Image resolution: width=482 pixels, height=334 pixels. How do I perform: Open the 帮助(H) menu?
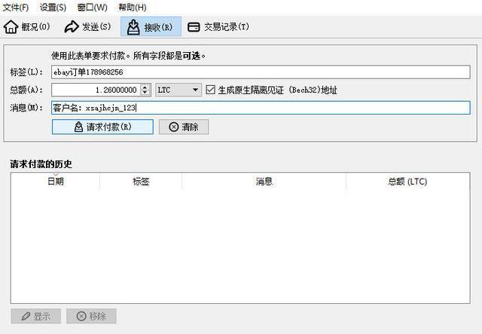[x=133, y=7]
